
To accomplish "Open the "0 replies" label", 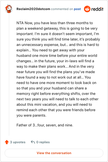I will [43, 142].
